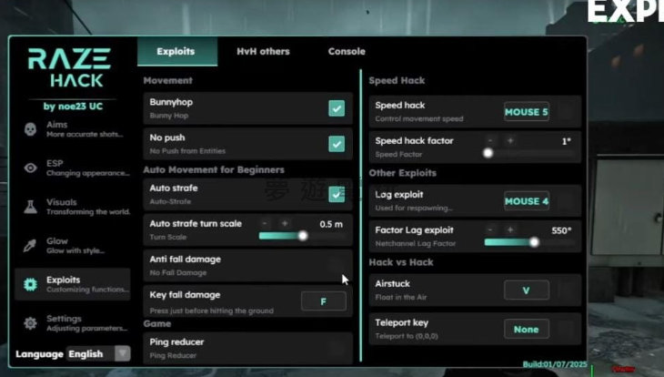Uncheck the No push option

337,144
